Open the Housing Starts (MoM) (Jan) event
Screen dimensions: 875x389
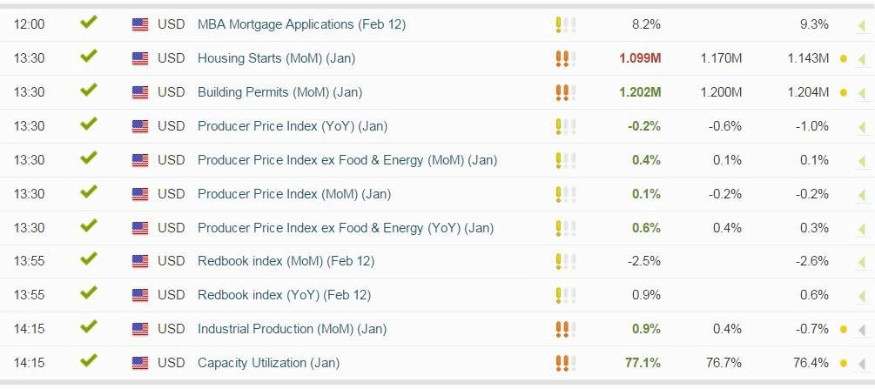tap(276, 58)
